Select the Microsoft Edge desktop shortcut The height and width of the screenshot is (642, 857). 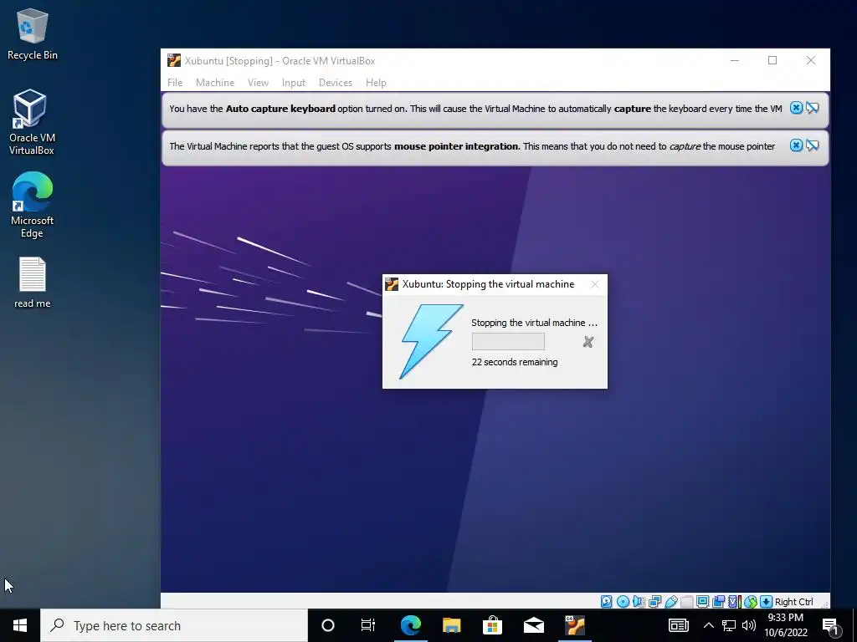pos(33,205)
